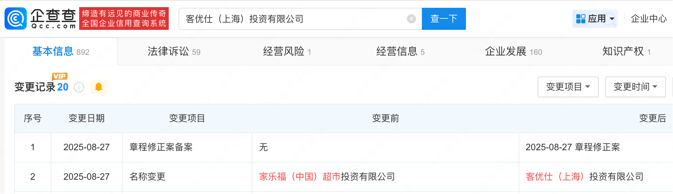Open 家乐福（中国）超市投资有限公司 link
The width and height of the screenshot is (673, 194).
tap(327, 177)
